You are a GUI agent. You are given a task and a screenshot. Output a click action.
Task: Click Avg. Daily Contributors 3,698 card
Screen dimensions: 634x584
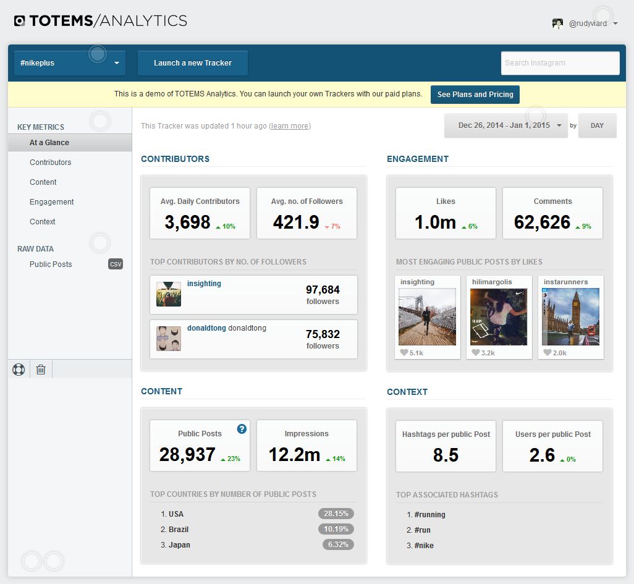(x=200, y=213)
